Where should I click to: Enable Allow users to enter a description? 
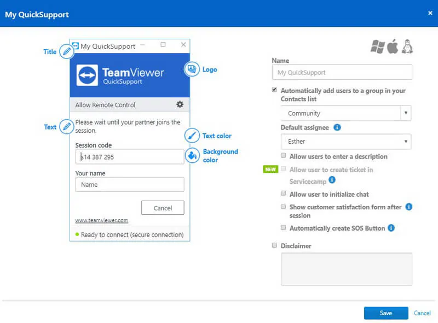[283, 155]
